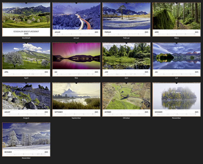Select the Dezember snowy trees page

[x=26, y=139]
